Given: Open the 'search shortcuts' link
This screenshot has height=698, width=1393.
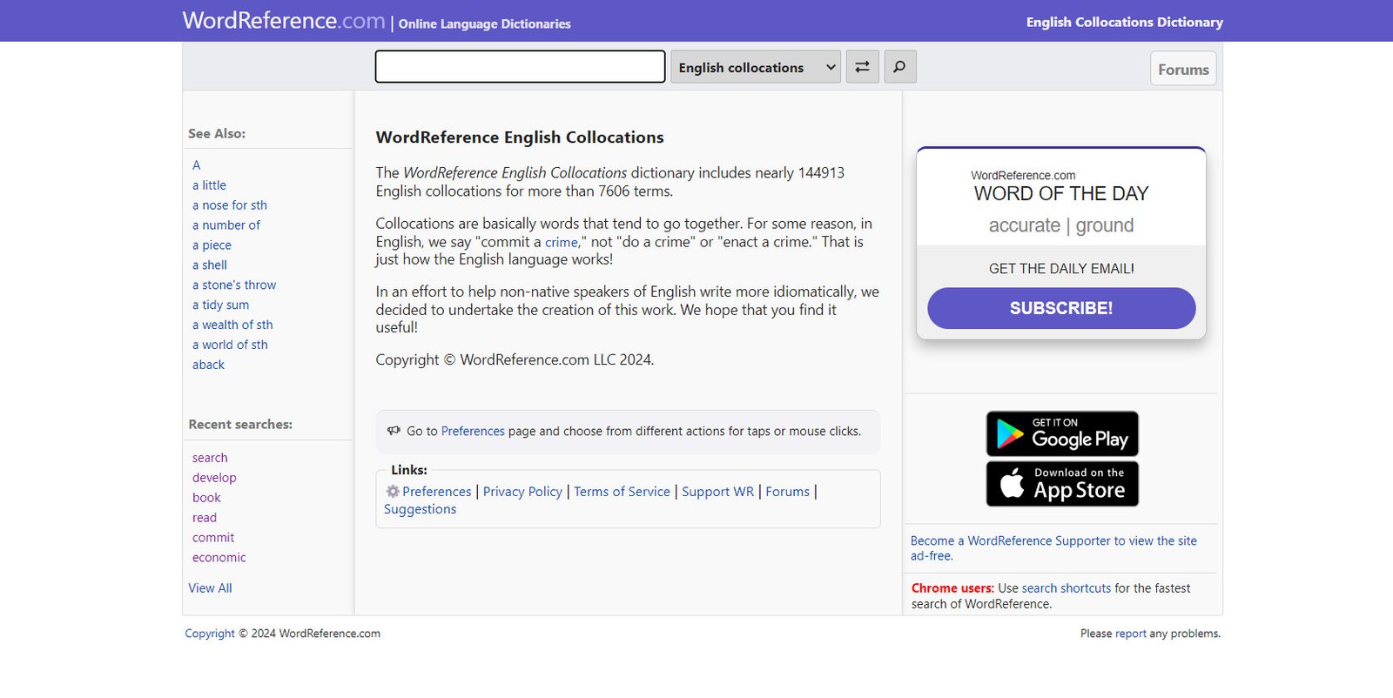Looking at the screenshot, I should pyautogui.click(x=1067, y=588).
